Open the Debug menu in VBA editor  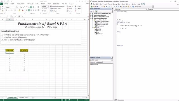tap(115, 4)
